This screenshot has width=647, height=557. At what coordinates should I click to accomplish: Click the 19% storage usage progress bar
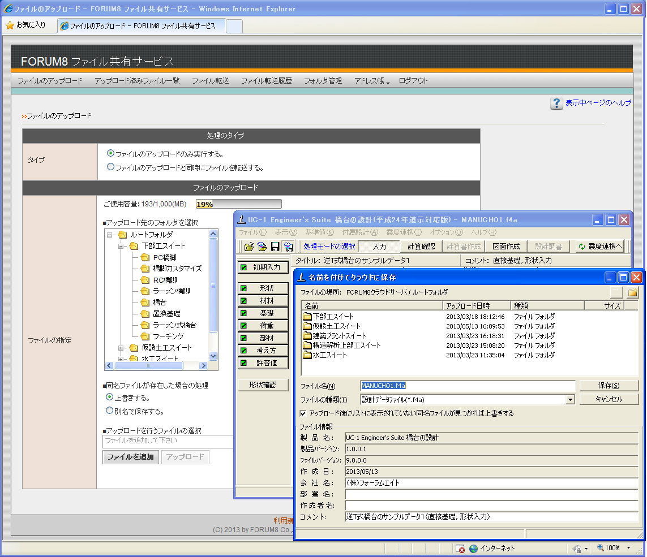pyautogui.click(x=238, y=204)
